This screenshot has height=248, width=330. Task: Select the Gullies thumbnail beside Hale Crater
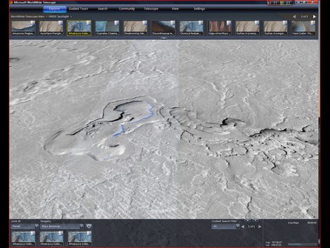point(275,28)
